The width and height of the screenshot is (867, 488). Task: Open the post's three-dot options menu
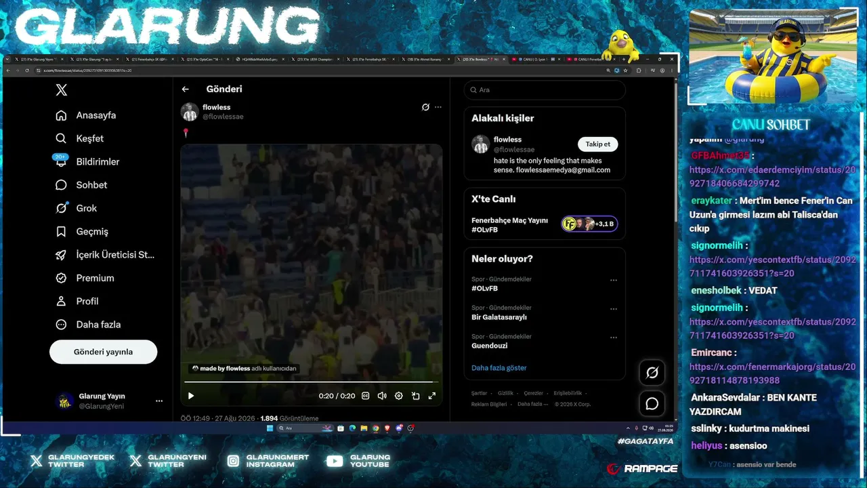point(438,107)
